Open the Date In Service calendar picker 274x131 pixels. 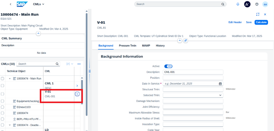click(x=220, y=84)
